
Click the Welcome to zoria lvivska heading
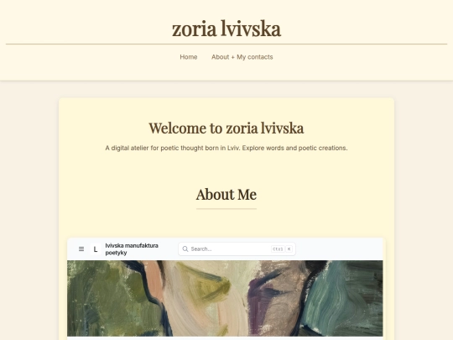click(x=226, y=128)
